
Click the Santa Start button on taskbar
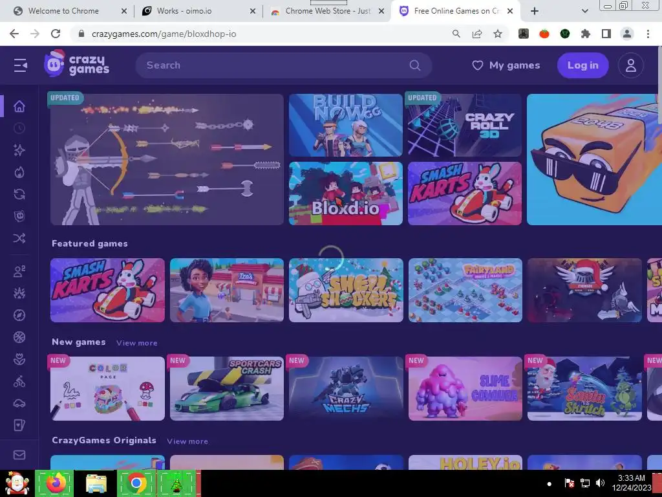tap(16, 483)
